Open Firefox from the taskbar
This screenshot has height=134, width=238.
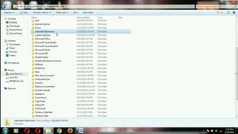[x=70, y=131]
